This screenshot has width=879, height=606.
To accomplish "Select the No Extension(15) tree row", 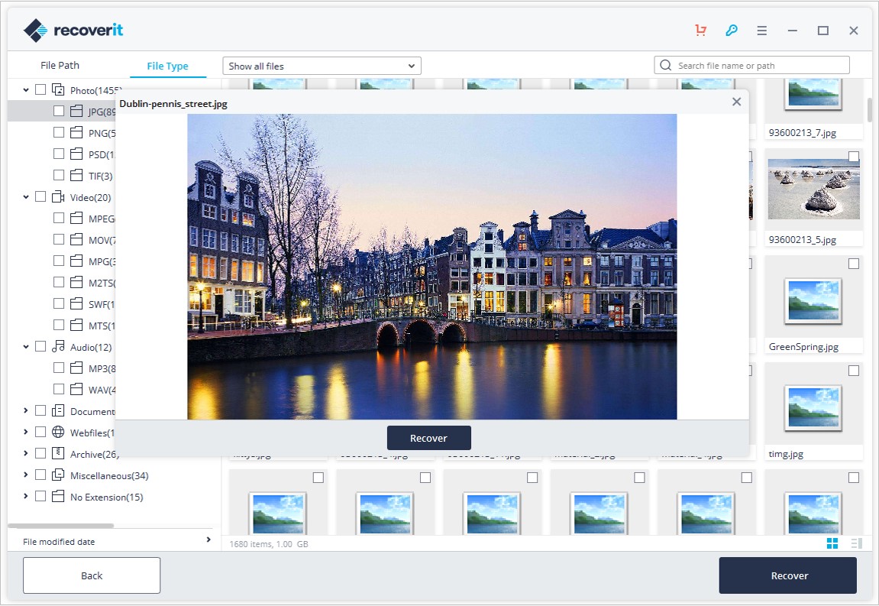I will 106,497.
